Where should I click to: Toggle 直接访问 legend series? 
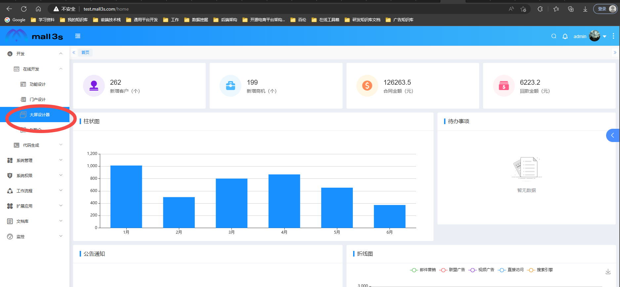511,270
